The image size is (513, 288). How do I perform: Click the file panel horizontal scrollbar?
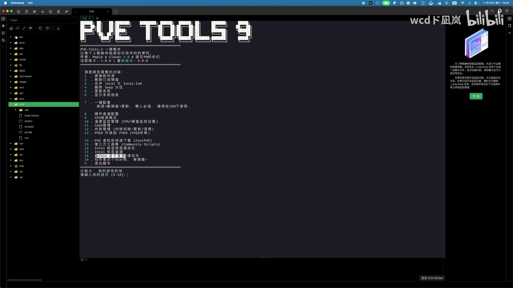[x=24, y=280]
